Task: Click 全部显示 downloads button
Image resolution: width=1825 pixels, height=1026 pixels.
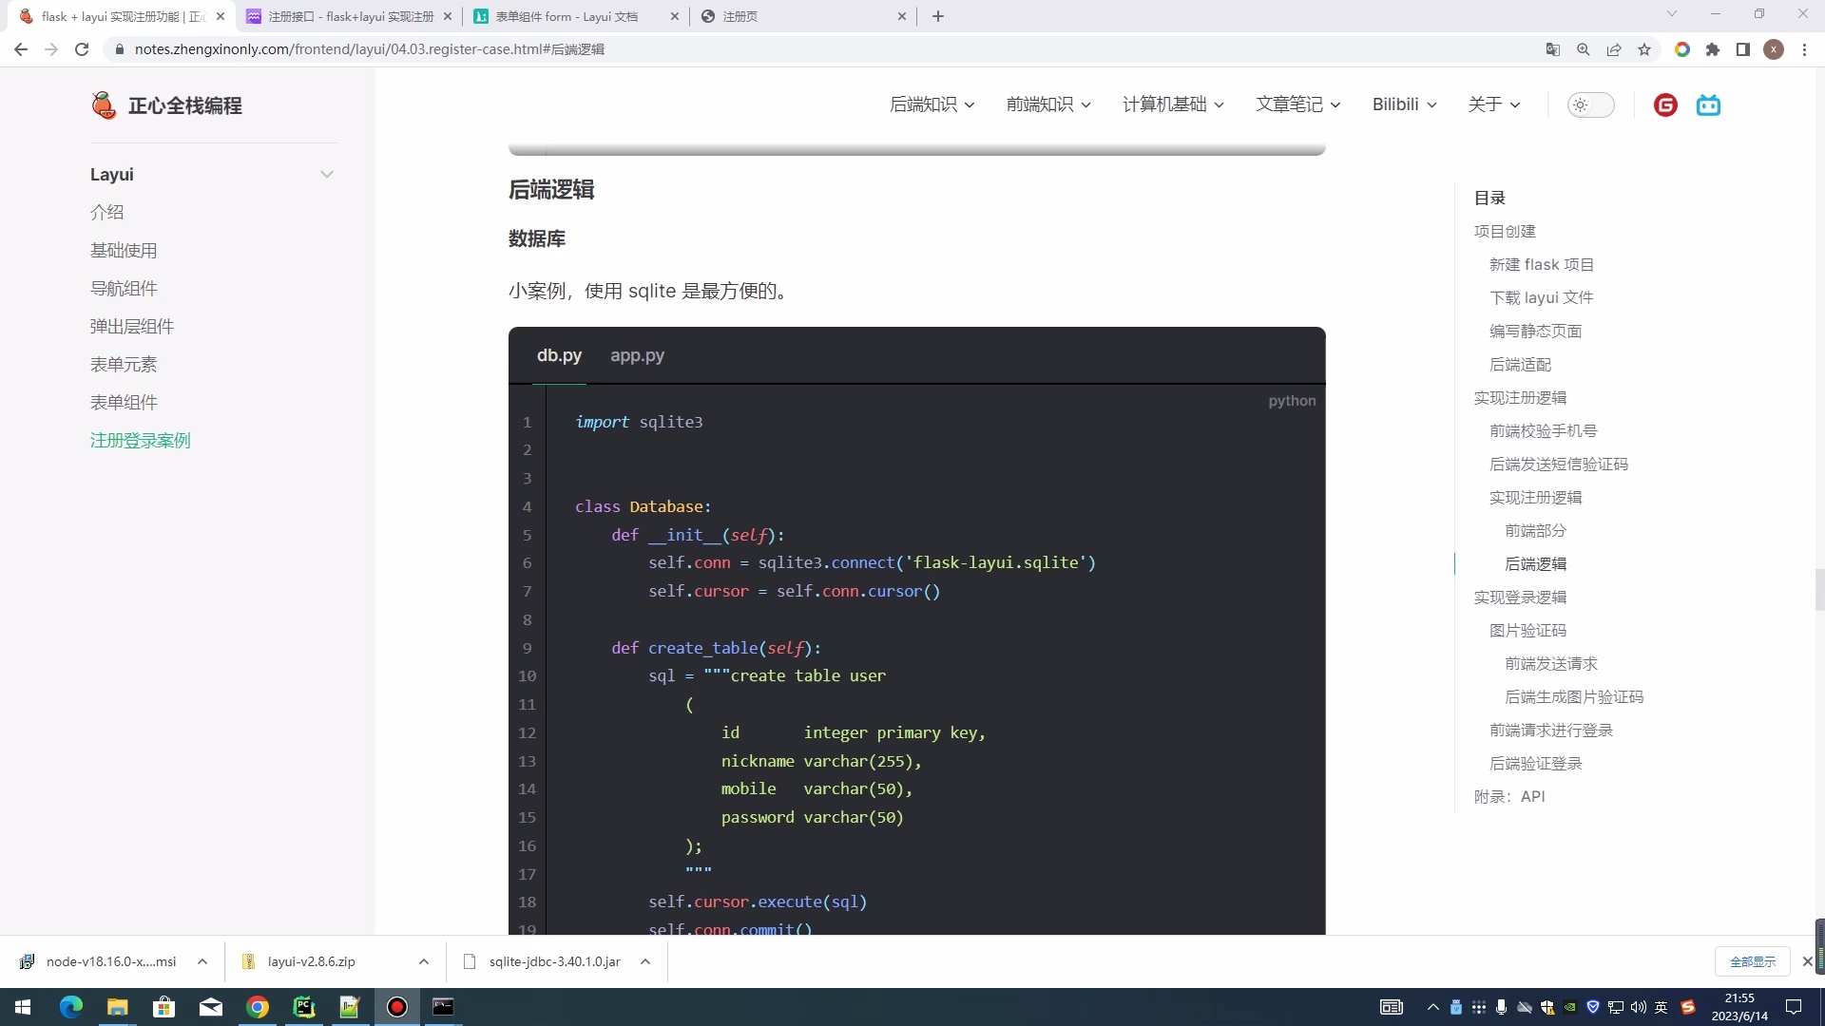Action: coord(1752,961)
